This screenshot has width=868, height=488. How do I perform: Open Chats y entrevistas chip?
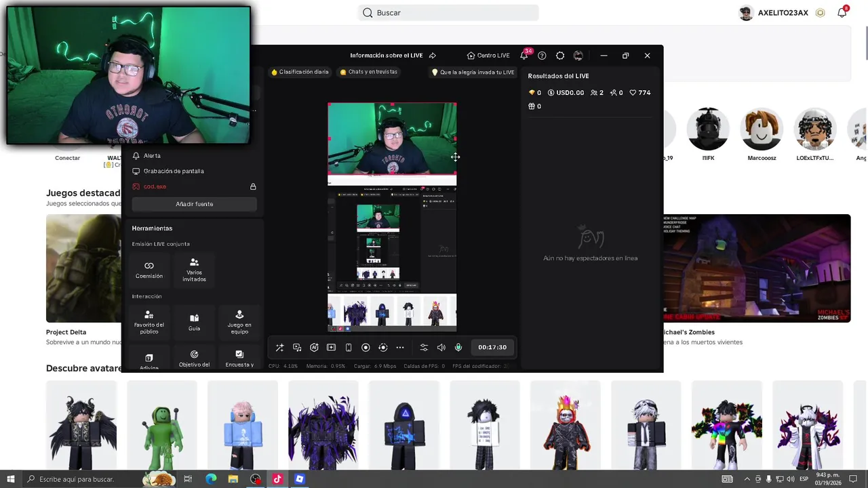tap(369, 72)
